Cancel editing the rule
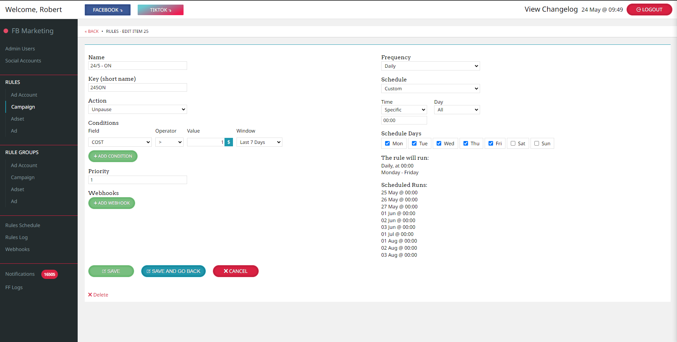Image resolution: width=677 pixels, height=342 pixels. (235, 271)
